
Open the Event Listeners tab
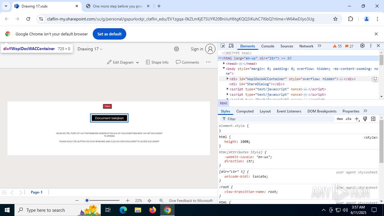click(289, 111)
